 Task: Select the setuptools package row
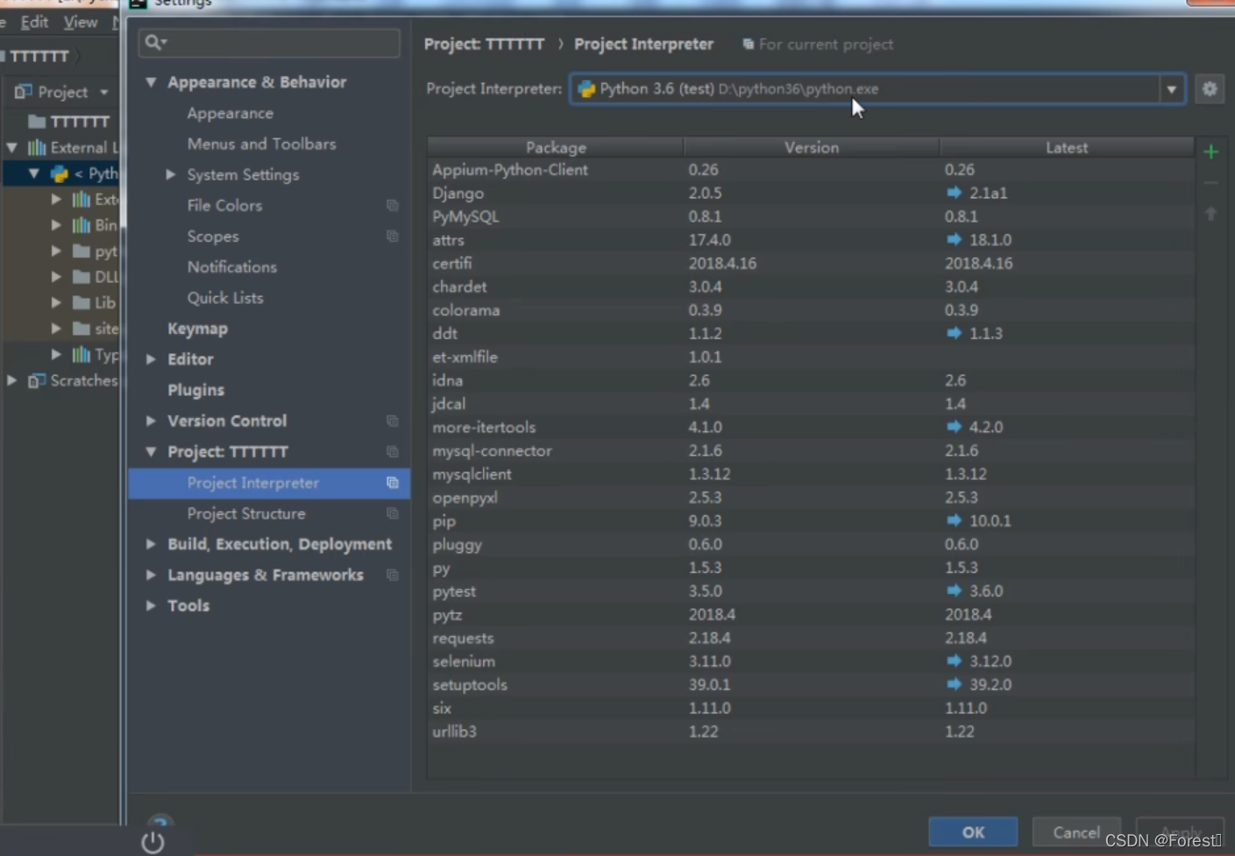click(811, 684)
